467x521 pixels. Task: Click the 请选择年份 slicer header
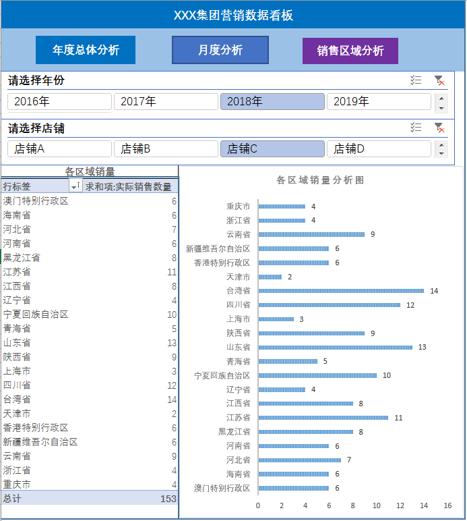pos(36,80)
